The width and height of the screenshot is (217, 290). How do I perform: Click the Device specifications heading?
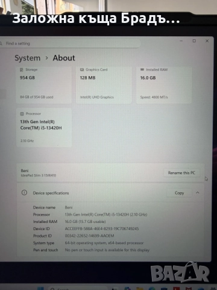coord(51,193)
